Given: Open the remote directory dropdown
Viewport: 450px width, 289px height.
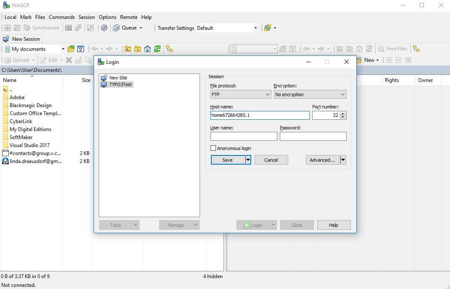Looking at the screenshot, I should click(253, 49).
